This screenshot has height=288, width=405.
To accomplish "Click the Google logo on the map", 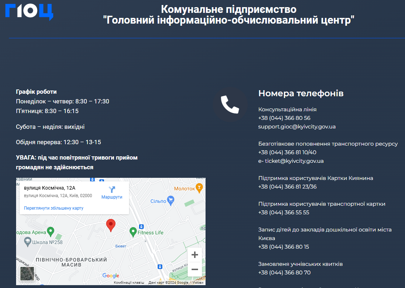I will coord(111,275).
